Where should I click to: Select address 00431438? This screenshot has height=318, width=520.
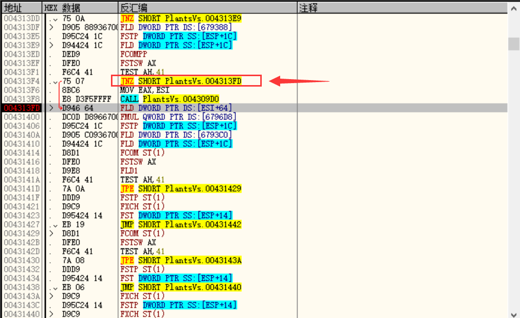[22, 287]
